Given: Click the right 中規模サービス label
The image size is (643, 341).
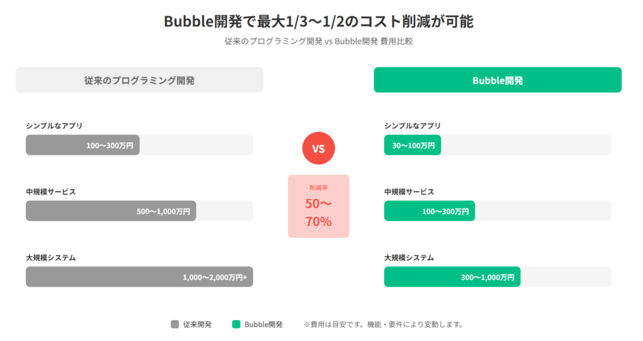Looking at the screenshot, I should click(x=409, y=192).
